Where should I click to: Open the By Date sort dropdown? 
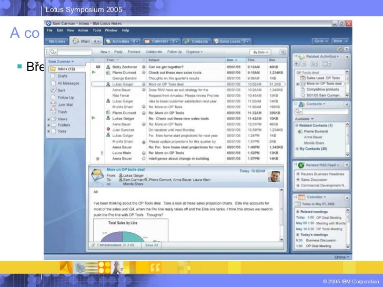click(260, 52)
